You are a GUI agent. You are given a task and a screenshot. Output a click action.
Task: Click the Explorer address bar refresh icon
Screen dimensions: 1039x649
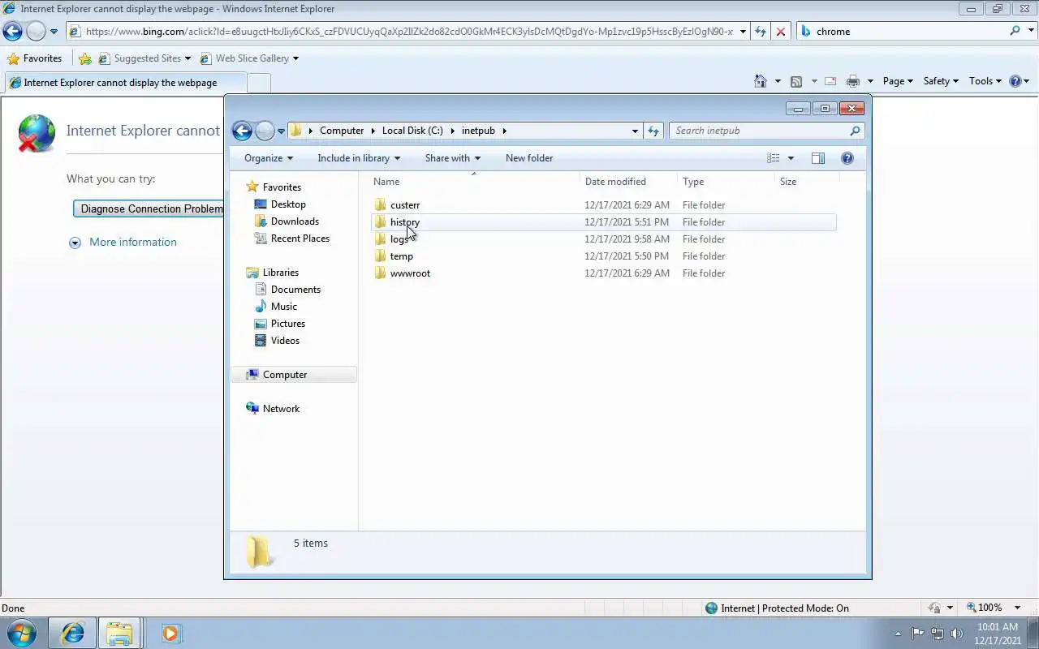coord(653,131)
